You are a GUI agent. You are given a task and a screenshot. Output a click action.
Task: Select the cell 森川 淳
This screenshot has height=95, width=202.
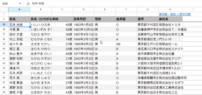coord(19,63)
